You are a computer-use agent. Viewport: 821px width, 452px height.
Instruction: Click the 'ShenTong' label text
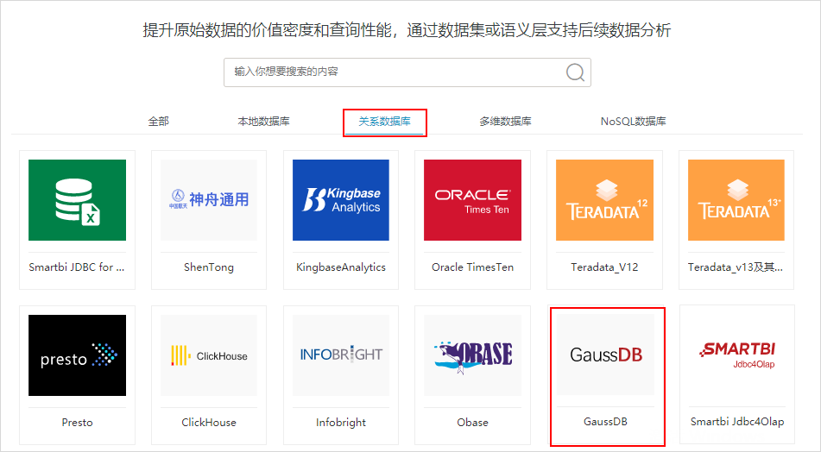[x=209, y=267]
